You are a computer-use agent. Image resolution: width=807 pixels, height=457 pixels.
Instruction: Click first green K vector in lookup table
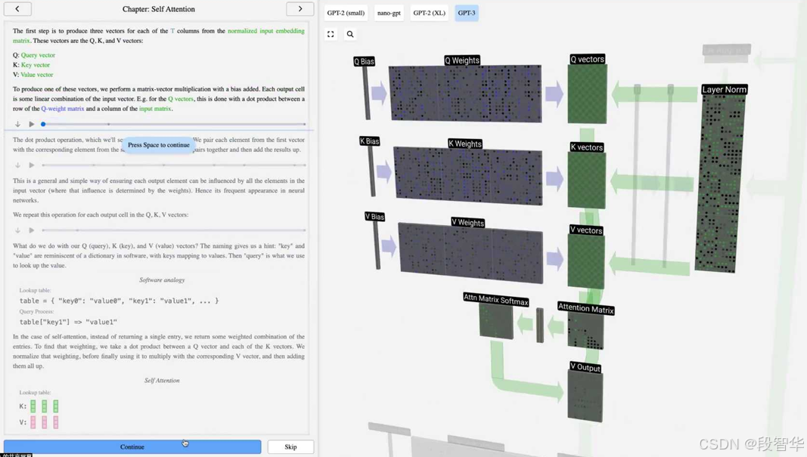[33, 406]
